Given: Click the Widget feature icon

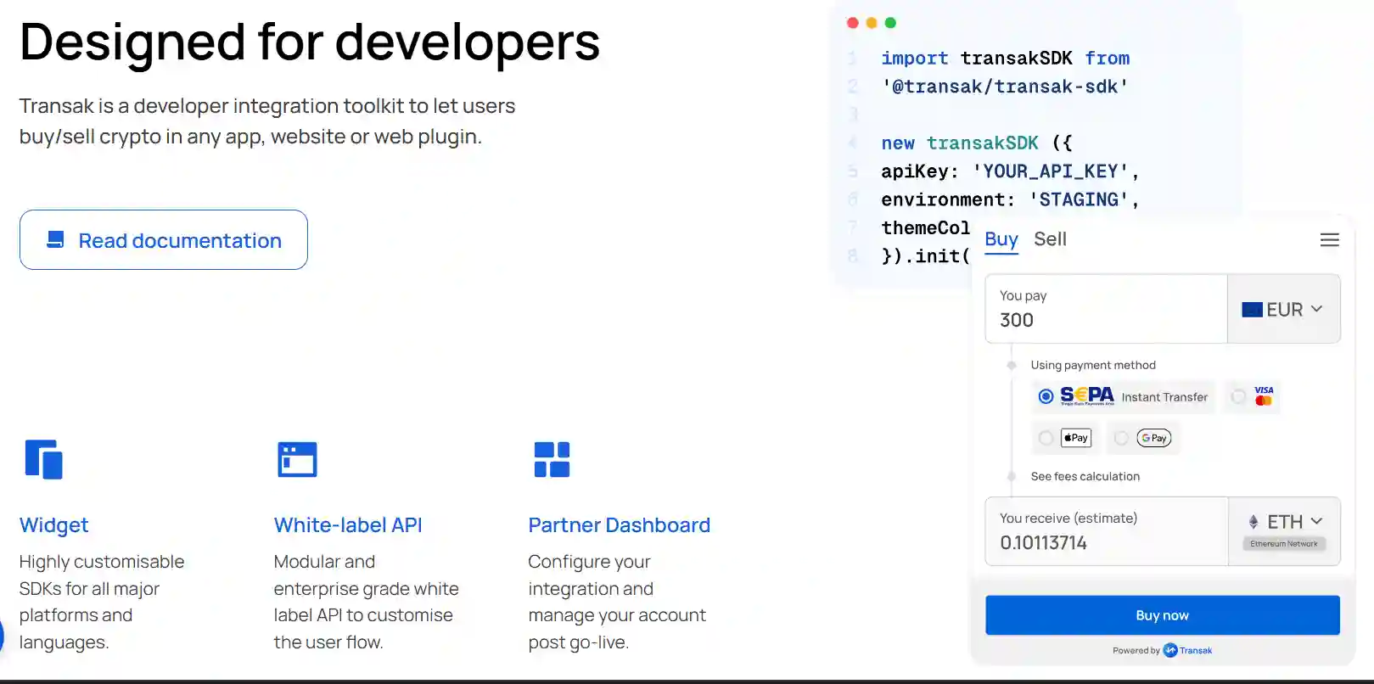Looking at the screenshot, I should pyautogui.click(x=44, y=459).
